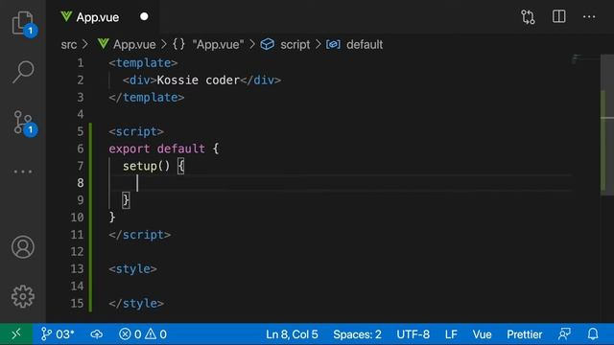Change file encoding UTF-8

(413, 334)
